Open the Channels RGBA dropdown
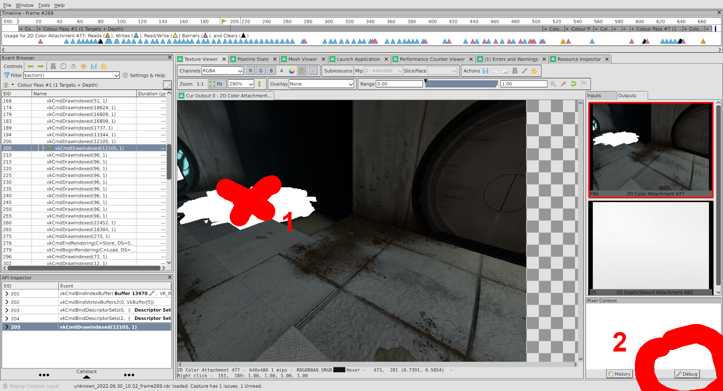The width and height of the screenshot is (723, 391). click(222, 71)
